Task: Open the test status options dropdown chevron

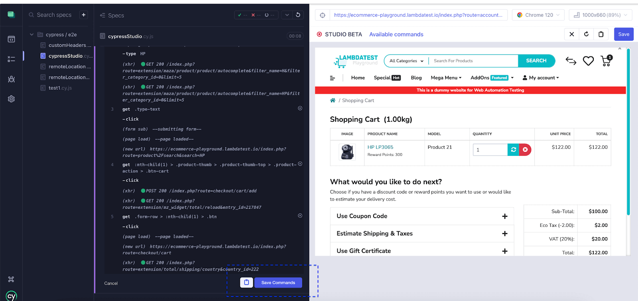Action: point(287,15)
